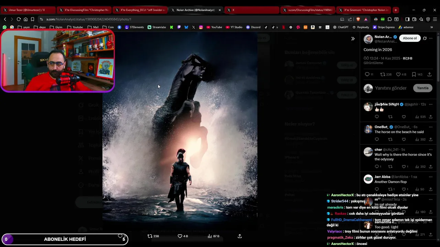
Task: Open the Coin bookmarks folder
Action: pyautogui.click(x=108, y=27)
